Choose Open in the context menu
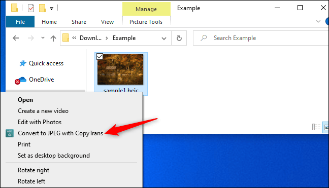 (25, 100)
